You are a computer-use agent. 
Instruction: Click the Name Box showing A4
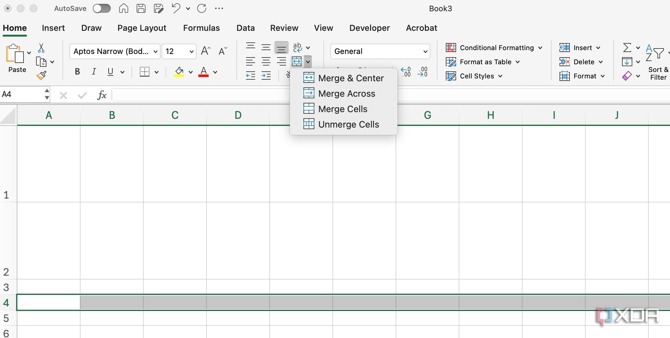[21, 94]
